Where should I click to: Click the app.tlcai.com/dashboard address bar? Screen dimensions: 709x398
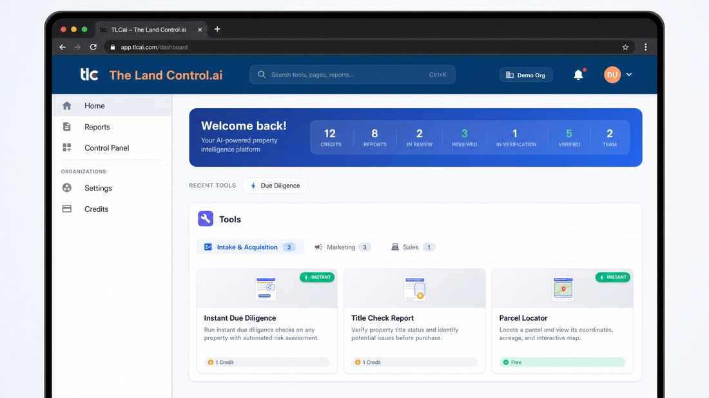pos(369,47)
